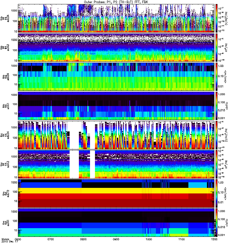The image size is (232, 248).
Task: Click the 'thb fbk edc34' y-axis title
Action: coord(6,77)
